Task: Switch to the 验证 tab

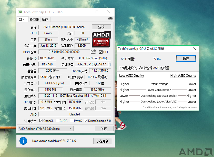Action: [45, 19]
